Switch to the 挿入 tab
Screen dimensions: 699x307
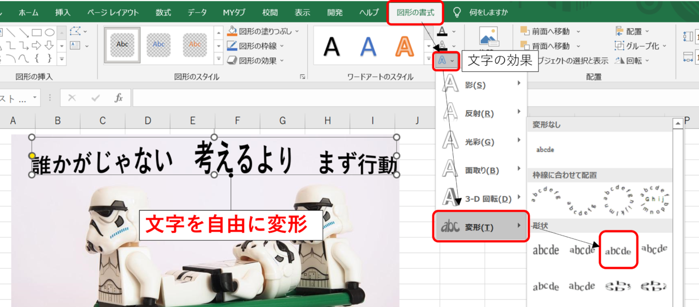point(63,12)
